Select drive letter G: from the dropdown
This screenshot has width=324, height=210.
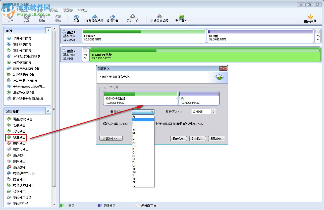(x=143, y=120)
